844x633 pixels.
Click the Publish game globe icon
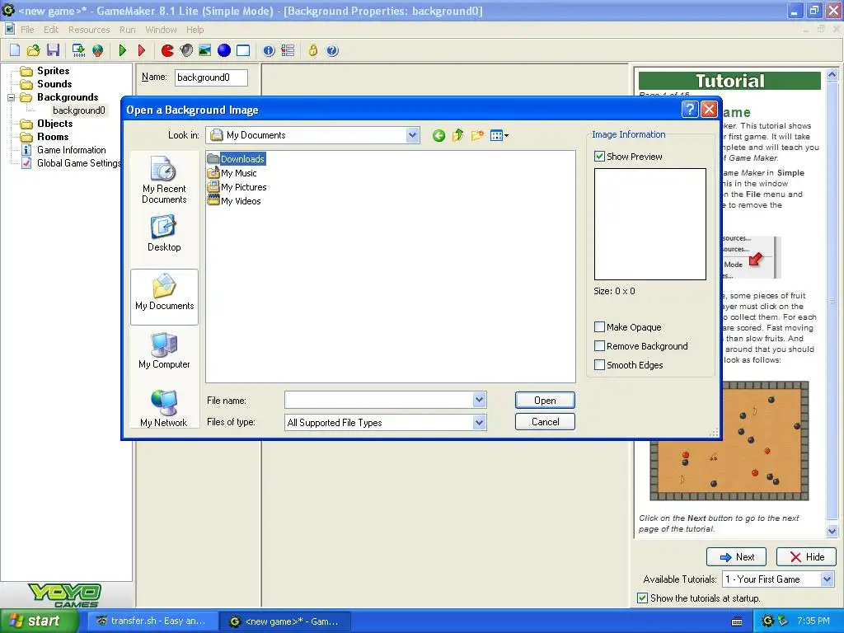(97, 50)
